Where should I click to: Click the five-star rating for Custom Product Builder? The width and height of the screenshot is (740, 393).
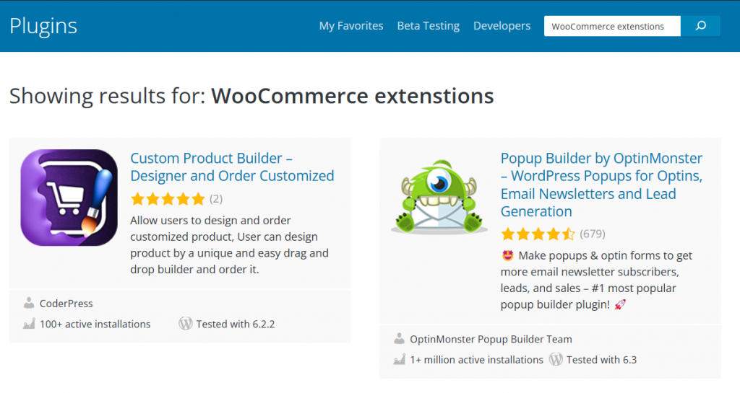(x=168, y=199)
